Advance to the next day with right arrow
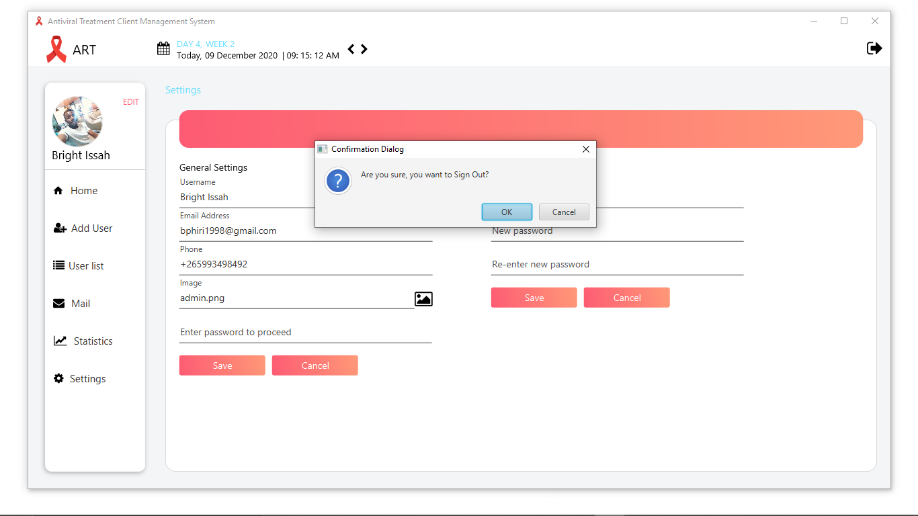918x516 pixels. point(364,48)
